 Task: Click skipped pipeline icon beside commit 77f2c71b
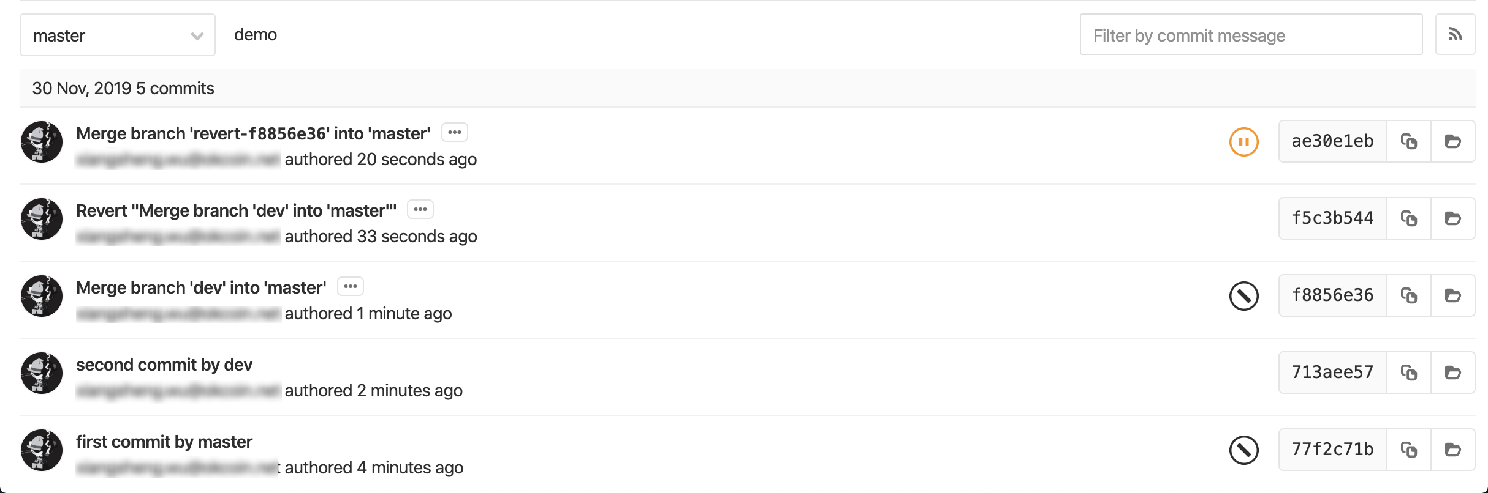[1244, 449]
